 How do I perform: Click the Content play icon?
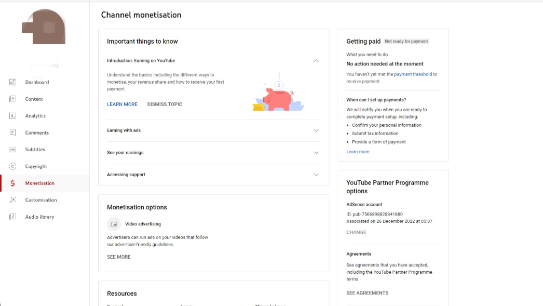[12, 99]
